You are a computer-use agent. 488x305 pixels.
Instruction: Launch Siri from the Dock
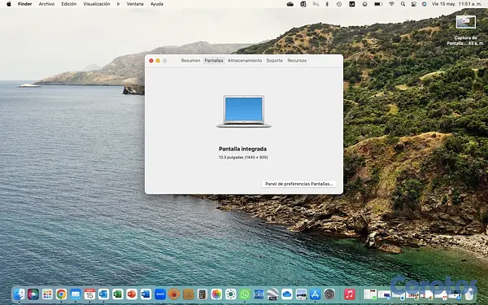[x=33, y=294]
